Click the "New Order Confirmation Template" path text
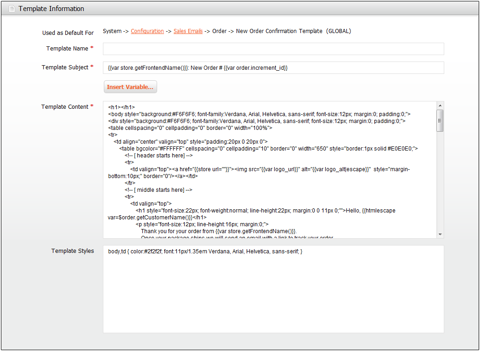The width and height of the screenshot is (481, 352). (279, 31)
